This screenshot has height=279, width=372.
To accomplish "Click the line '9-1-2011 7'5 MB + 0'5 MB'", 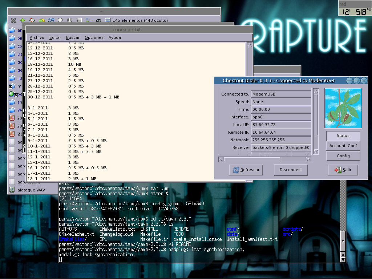I will pyautogui.click(x=67, y=141).
